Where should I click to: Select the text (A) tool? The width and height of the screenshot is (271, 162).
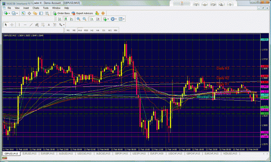pos(49,25)
